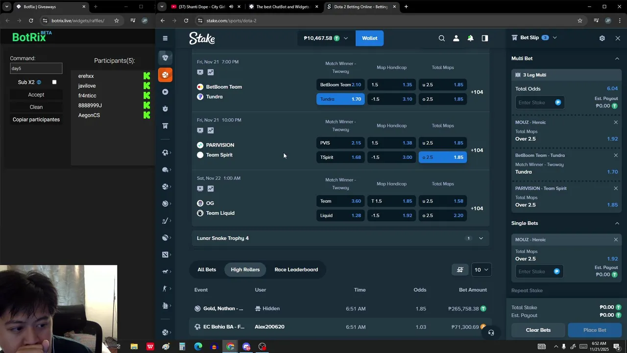Select the orange sports section icon
Screen dimensions: 627x353
pyautogui.click(x=165, y=75)
